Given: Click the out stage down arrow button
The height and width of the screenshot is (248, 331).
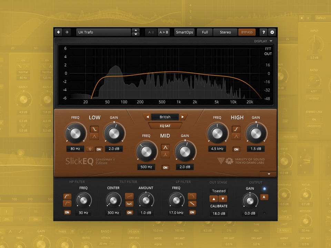Looking at the screenshot, I should point(223,199).
